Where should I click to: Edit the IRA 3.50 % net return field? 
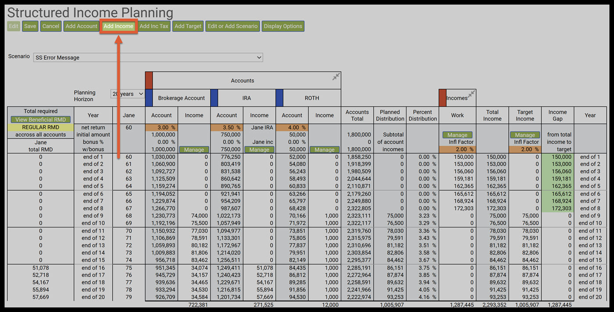[227, 128]
